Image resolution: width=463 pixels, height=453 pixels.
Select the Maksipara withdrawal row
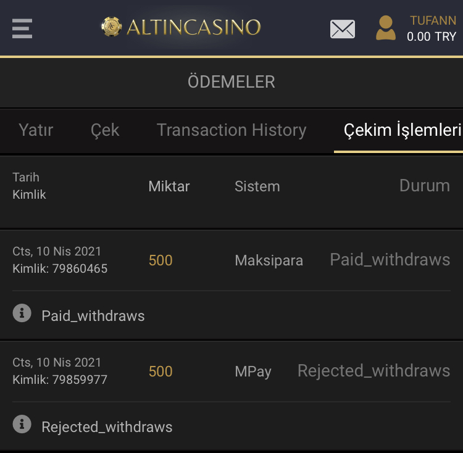click(269, 260)
